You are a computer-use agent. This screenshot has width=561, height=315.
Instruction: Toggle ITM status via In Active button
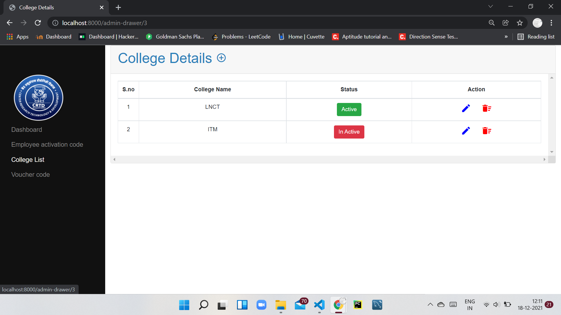(x=349, y=132)
